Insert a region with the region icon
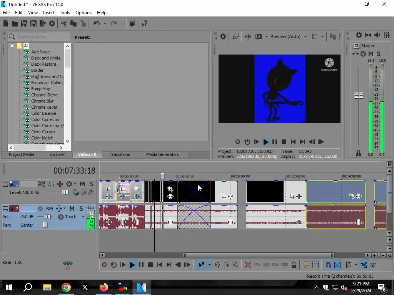 [x=316, y=265]
